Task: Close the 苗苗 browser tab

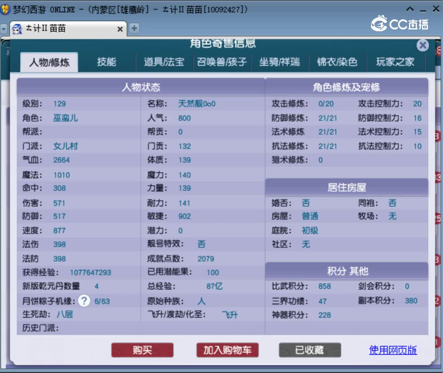Action: (x=120, y=29)
